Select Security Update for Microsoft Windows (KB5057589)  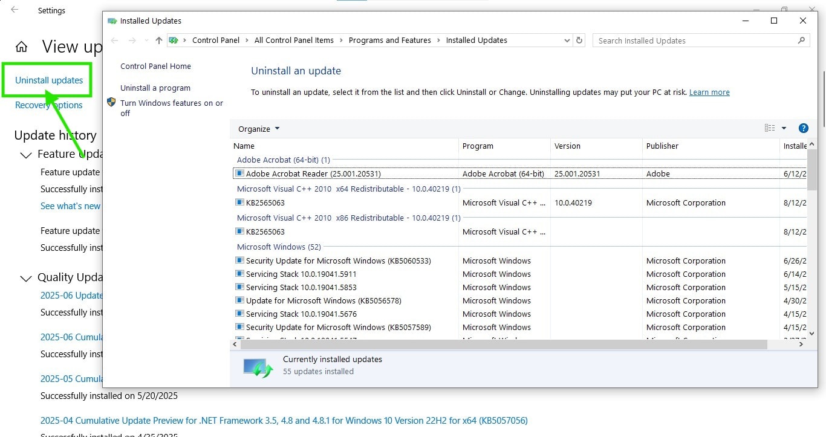pos(339,328)
